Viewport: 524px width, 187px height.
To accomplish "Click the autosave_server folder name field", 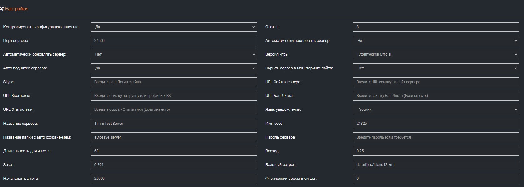I will (x=174, y=137).
